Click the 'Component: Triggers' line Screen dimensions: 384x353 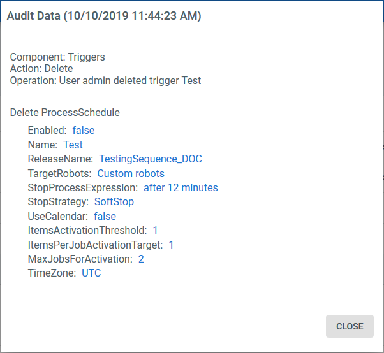57,57
